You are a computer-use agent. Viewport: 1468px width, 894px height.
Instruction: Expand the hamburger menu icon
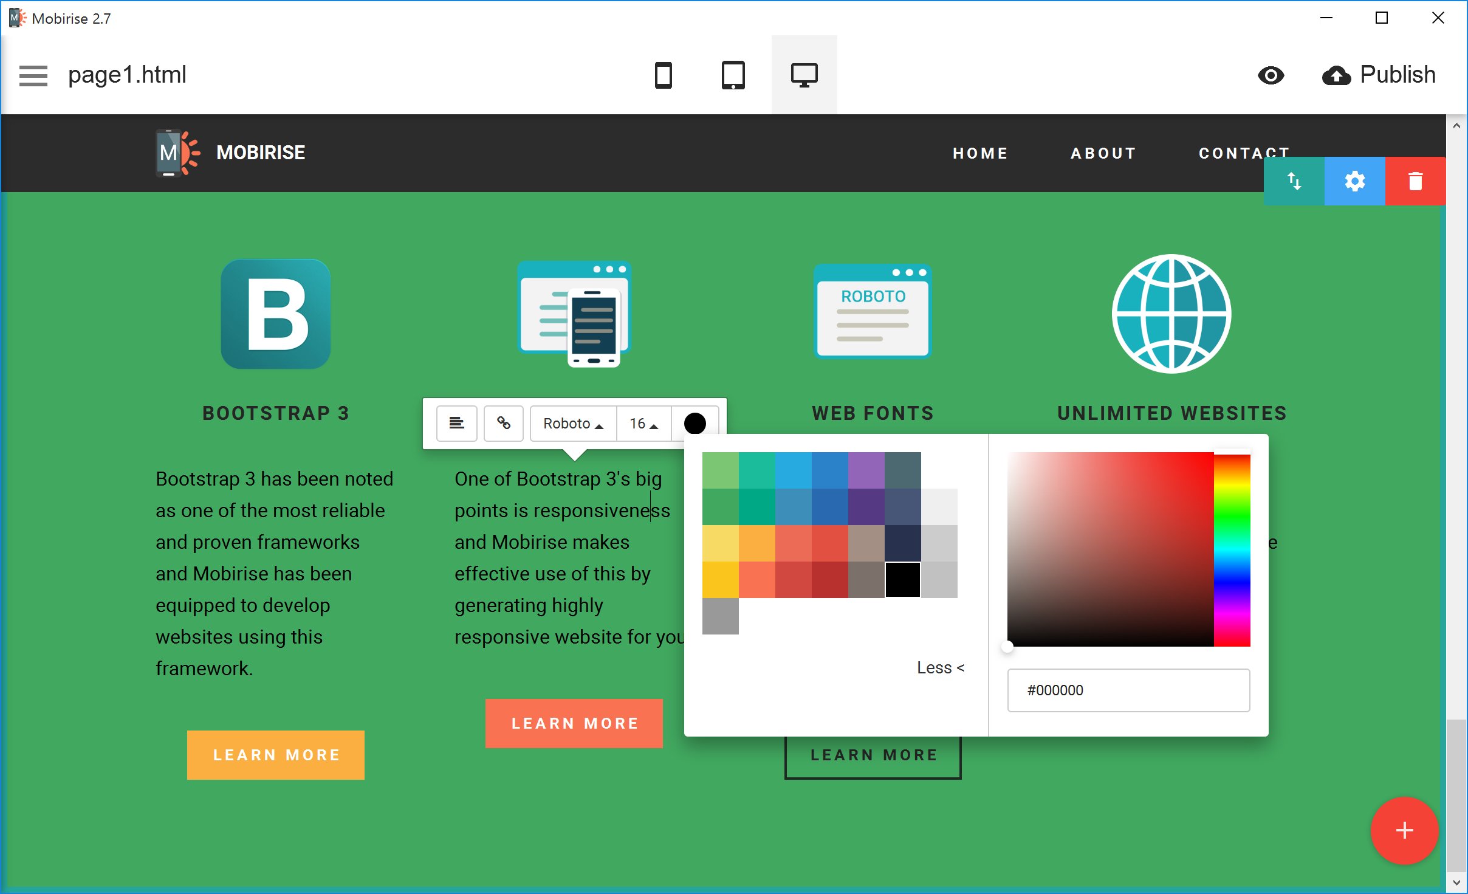[32, 75]
